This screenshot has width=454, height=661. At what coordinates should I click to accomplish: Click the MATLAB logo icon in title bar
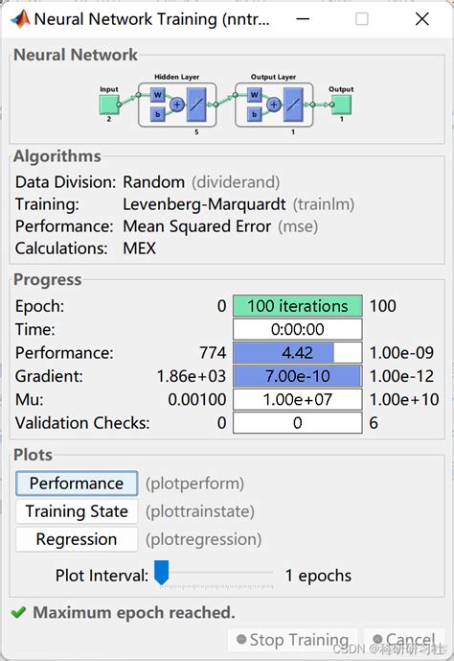20,19
